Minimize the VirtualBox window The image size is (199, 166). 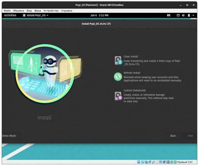click(x=181, y=5)
